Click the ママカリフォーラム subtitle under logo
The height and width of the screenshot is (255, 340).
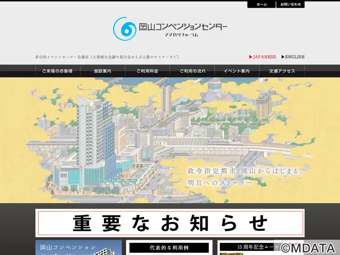click(181, 35)
